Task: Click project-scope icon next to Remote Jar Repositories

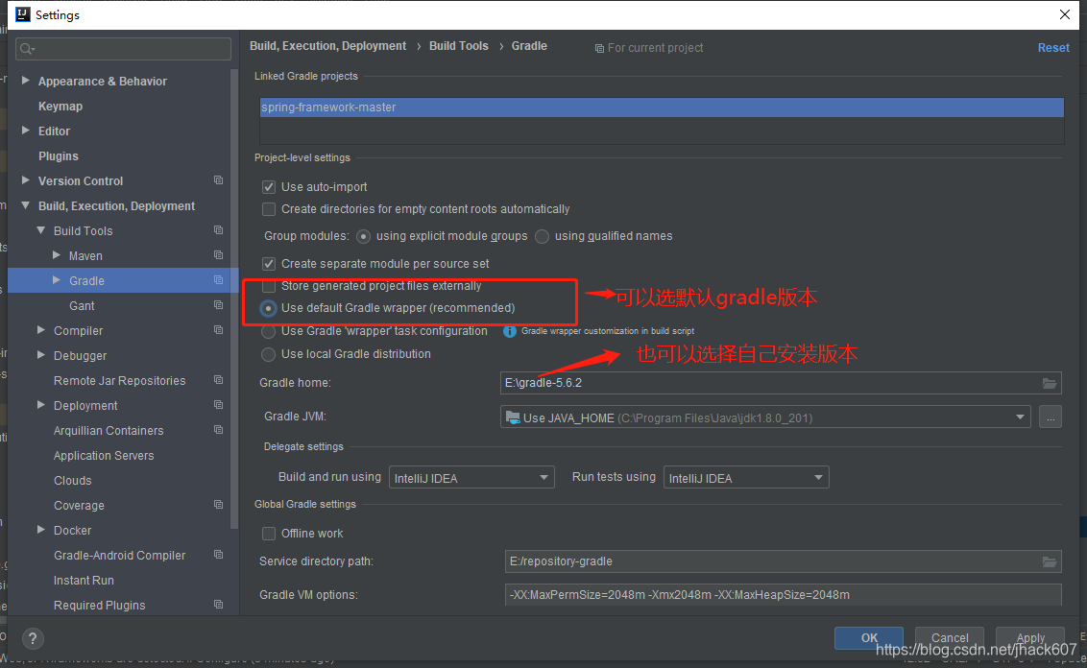Action: tap(218, 380)
